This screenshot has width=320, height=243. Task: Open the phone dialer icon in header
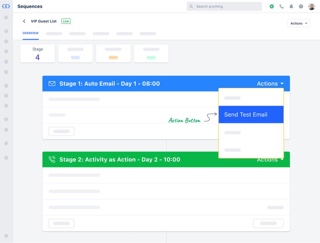282,7
